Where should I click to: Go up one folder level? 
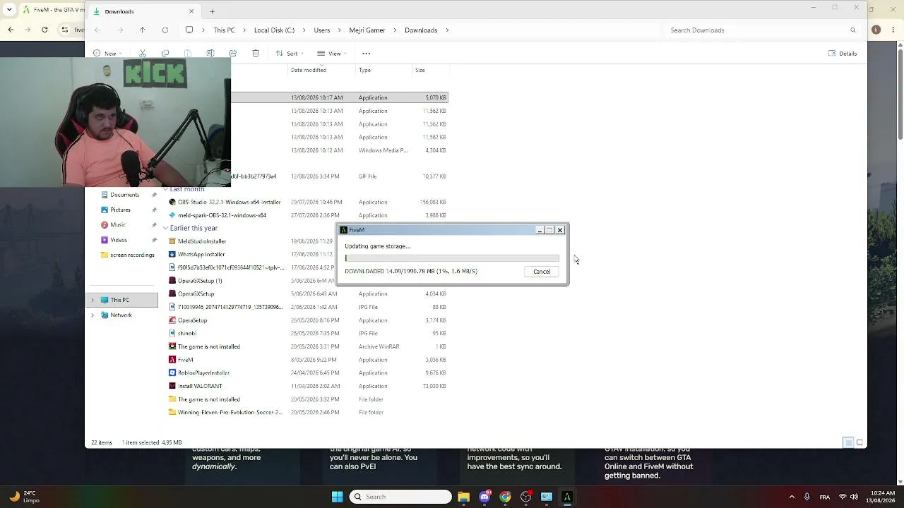pos(143,30)
